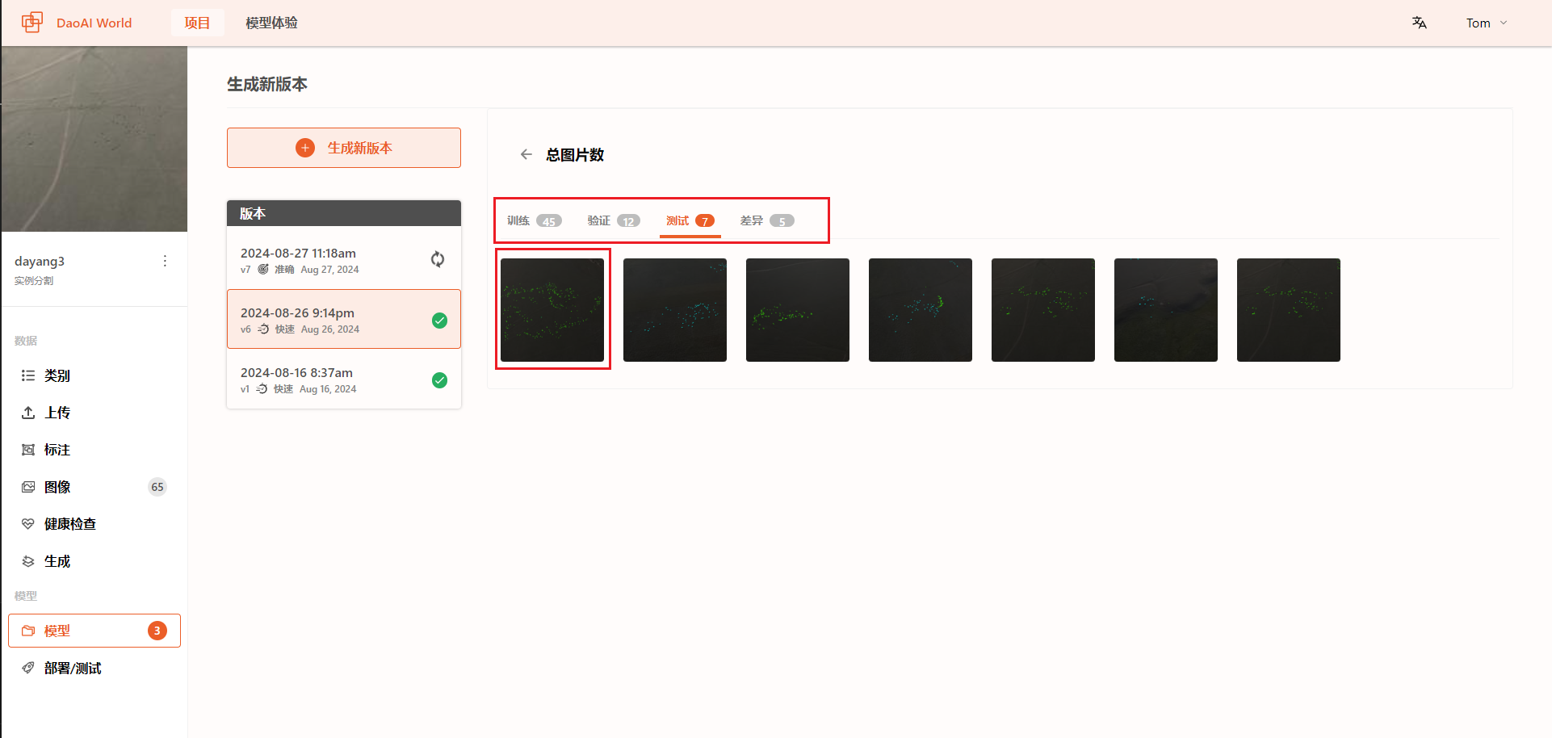
Task: Open the seventh test image thumbnail
Action: pos(1289,310)
